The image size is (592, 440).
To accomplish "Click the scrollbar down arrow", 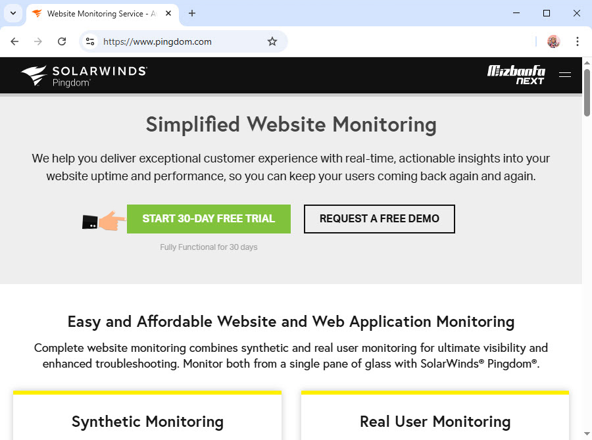I will [587, 434].
